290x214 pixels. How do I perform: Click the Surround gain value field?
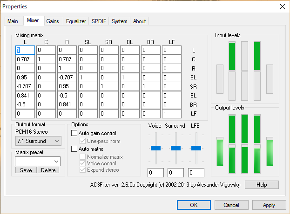coord(176,173)
